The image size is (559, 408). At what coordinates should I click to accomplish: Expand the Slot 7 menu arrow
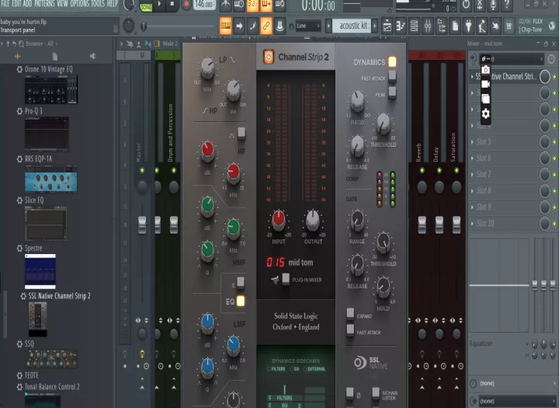tap(472, 175)
